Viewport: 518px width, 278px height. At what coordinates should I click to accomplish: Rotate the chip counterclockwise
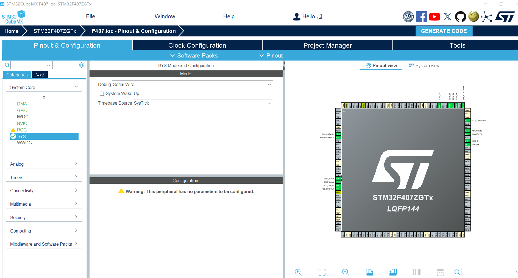click(x=393, y=272)
